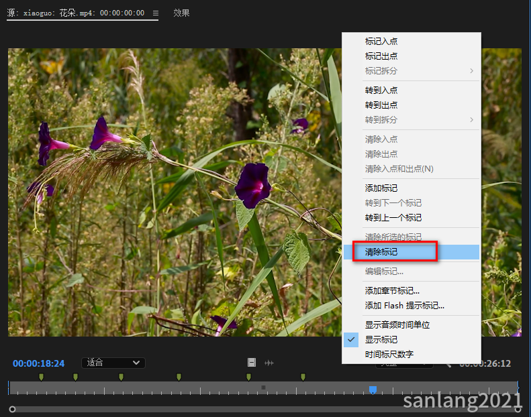The height and width of the screenshot is (417, 531).
Task: Click the second green marker on the ruler
Action: (x=75, y=377)
